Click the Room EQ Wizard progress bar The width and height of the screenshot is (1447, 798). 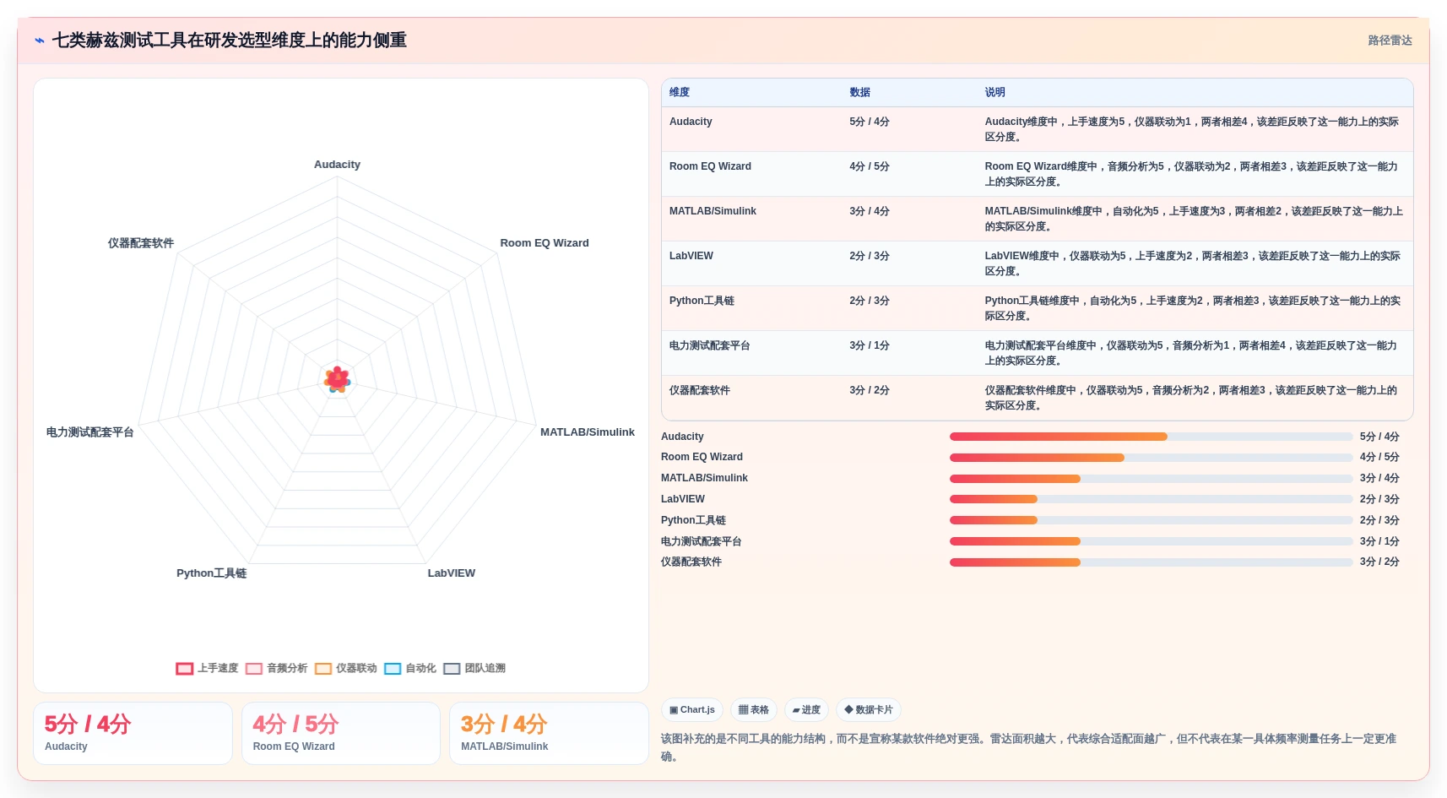tap(1151, 458)
